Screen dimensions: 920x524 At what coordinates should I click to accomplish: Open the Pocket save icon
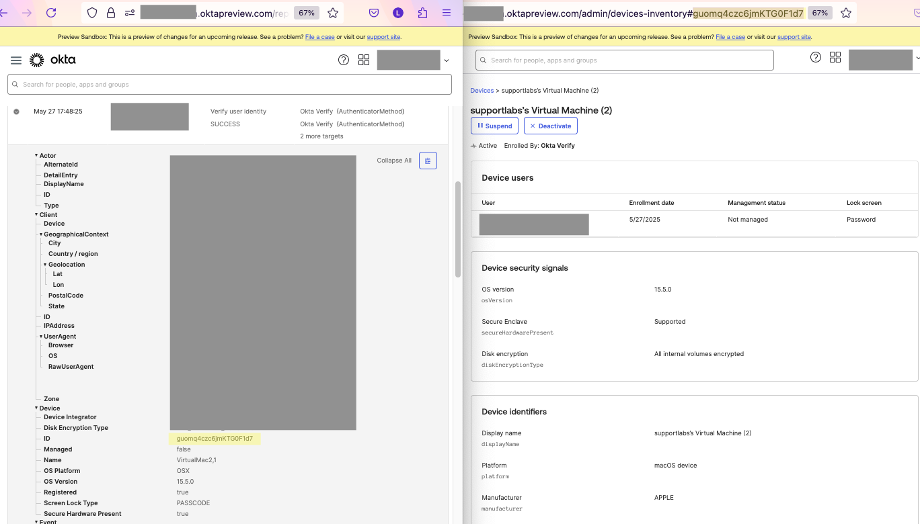pos(374,13)
